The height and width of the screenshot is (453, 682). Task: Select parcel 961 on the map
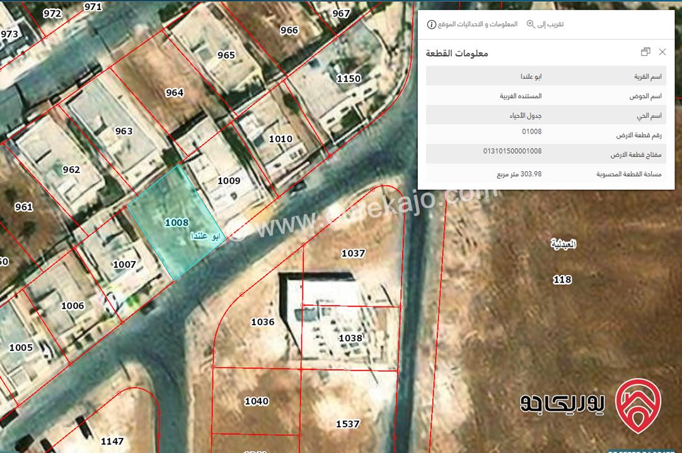[x=24, y=207]
